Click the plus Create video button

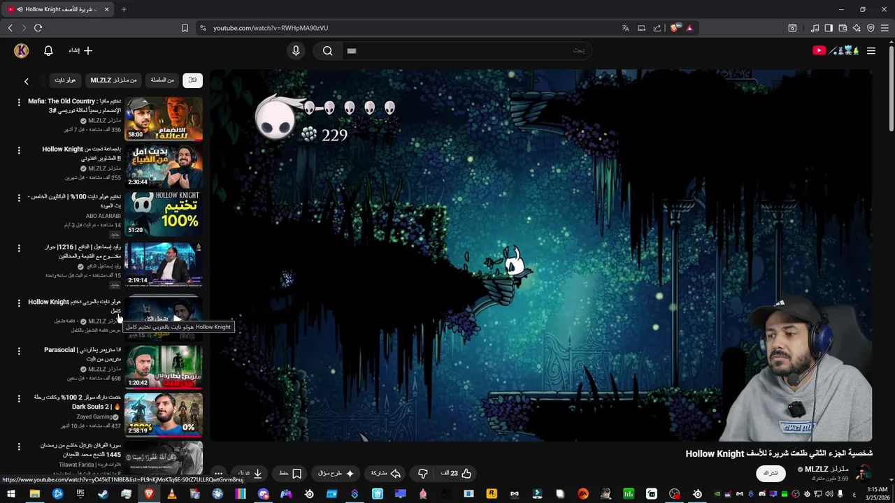click(x=80, y=51)
